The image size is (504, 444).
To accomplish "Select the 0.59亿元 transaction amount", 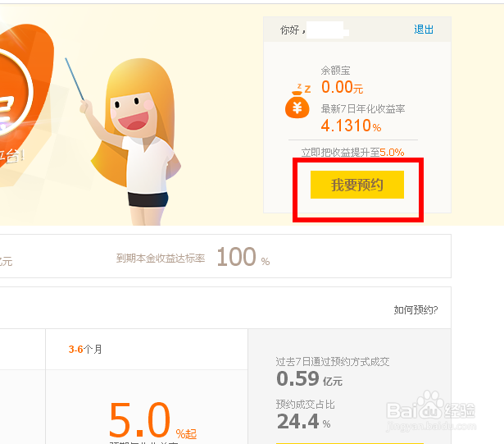I will [x=309, y=378].
